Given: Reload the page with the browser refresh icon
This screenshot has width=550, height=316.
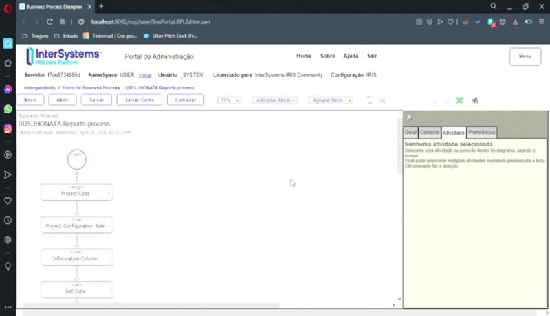Looking at the screenshot, I should coord(50,21).
